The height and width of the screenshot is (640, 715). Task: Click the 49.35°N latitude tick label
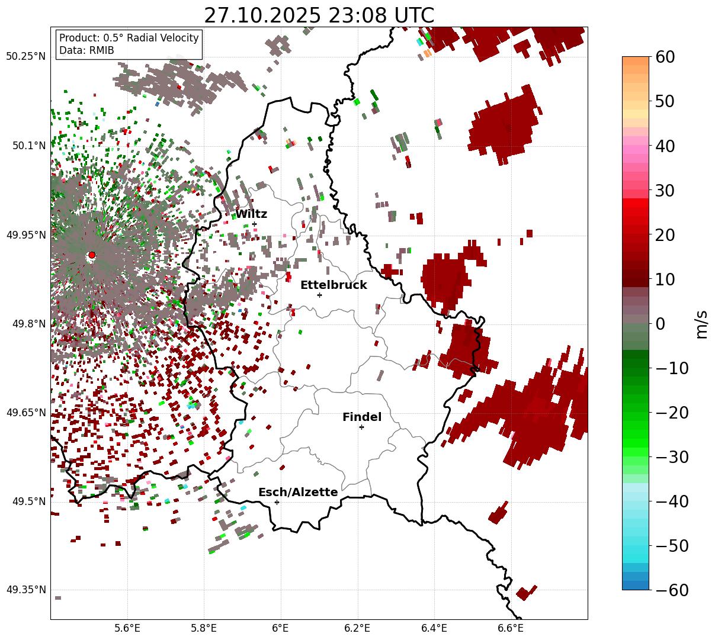point(26,590)
